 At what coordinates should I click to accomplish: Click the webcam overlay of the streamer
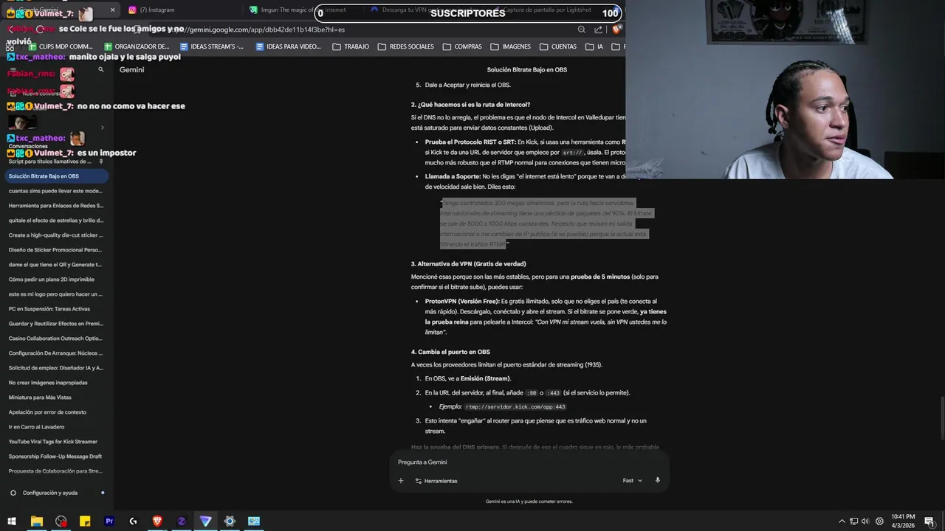tap(785, 89)
